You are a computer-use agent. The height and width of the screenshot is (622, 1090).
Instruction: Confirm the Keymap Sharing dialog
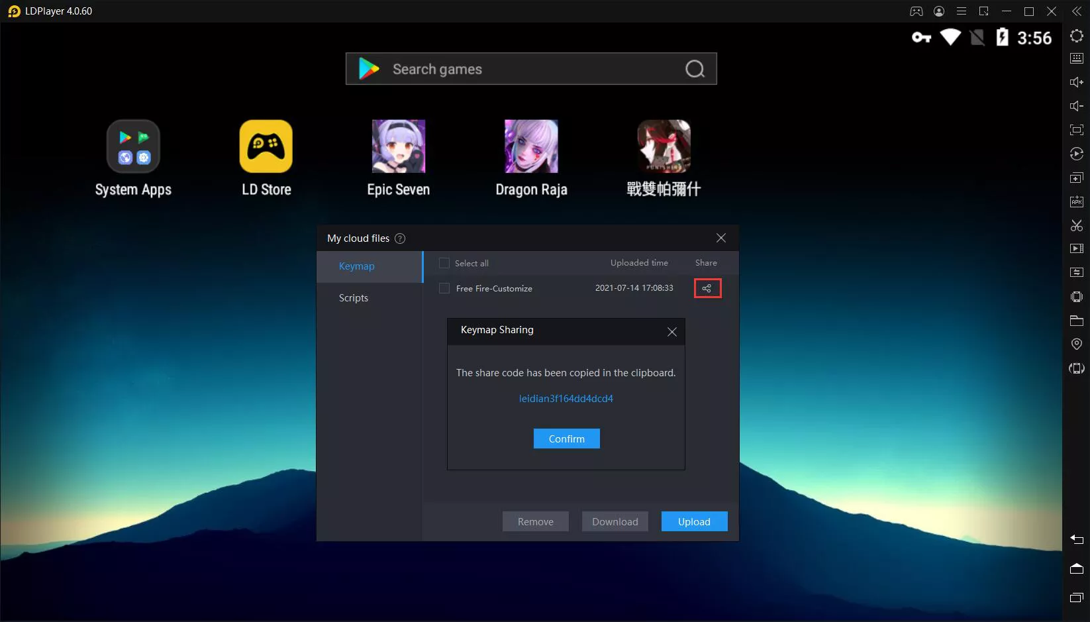567,439
